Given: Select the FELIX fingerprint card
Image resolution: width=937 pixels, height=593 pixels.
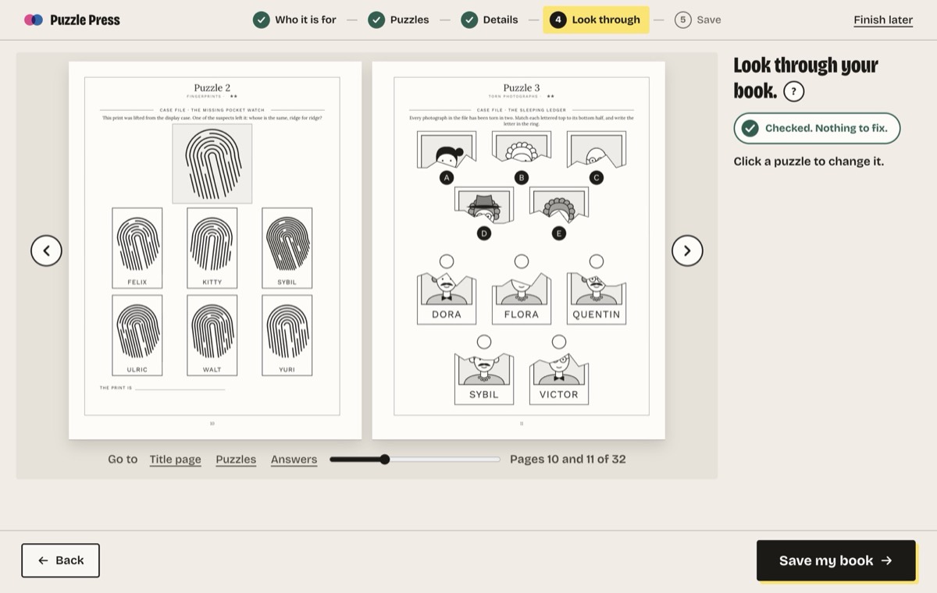Looking at the screenshot, I should coord(137,248).
